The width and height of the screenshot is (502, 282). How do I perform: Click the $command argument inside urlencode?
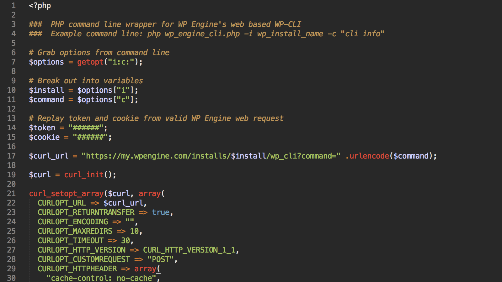coord(411,156)
